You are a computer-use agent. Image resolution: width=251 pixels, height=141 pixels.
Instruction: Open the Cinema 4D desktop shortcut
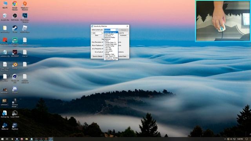(15, 78)
